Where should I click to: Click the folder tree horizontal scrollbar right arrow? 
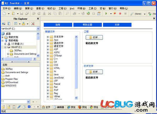tap(35, 59)
